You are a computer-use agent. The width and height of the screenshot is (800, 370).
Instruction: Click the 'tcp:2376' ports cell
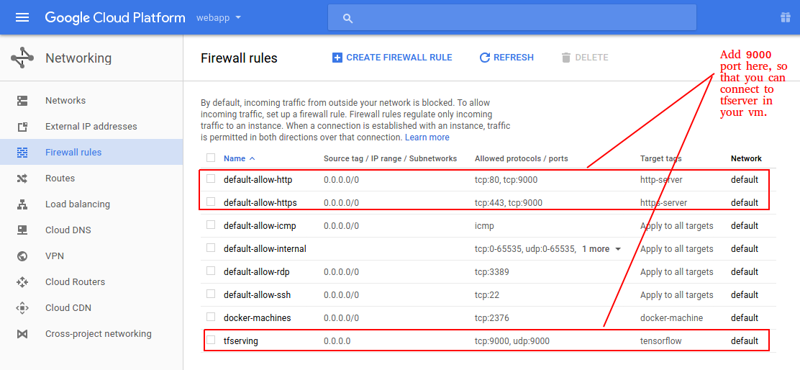(x=492, y=318)
